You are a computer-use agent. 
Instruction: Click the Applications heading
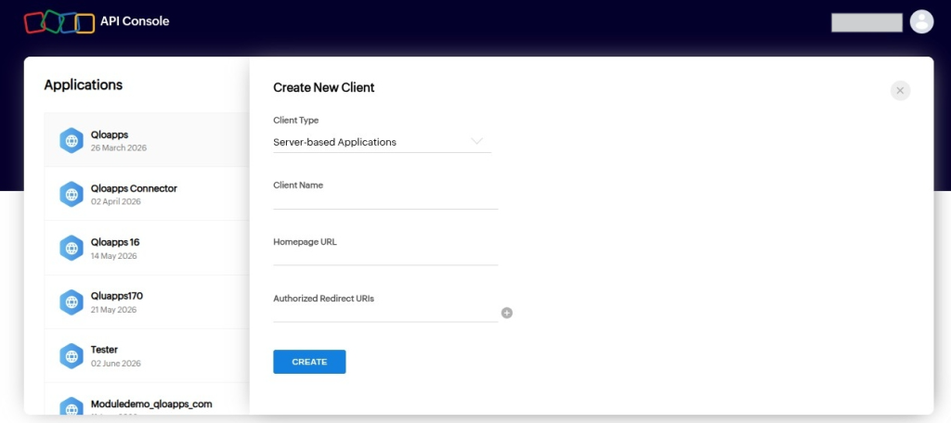pyautogui.click(x=83, y=84)
